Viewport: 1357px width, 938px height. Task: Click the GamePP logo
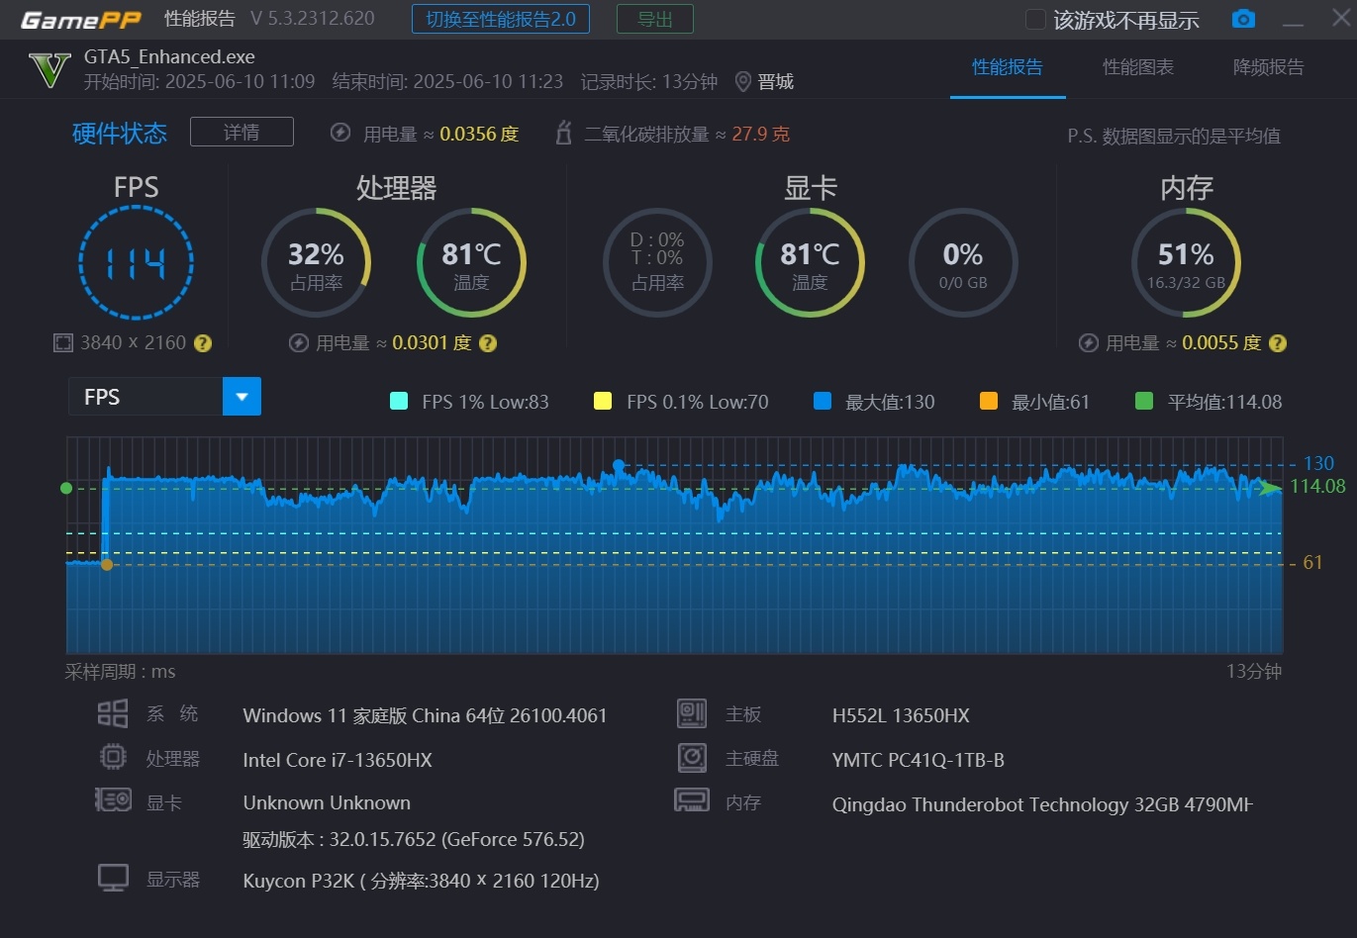tap(81, 19)
